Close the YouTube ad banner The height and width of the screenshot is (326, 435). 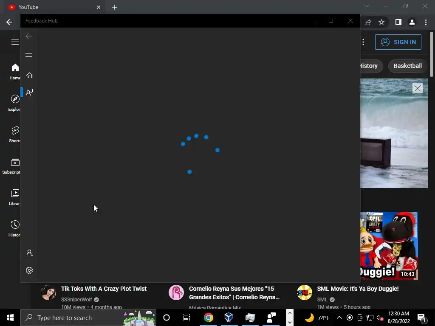click(418, 88)
